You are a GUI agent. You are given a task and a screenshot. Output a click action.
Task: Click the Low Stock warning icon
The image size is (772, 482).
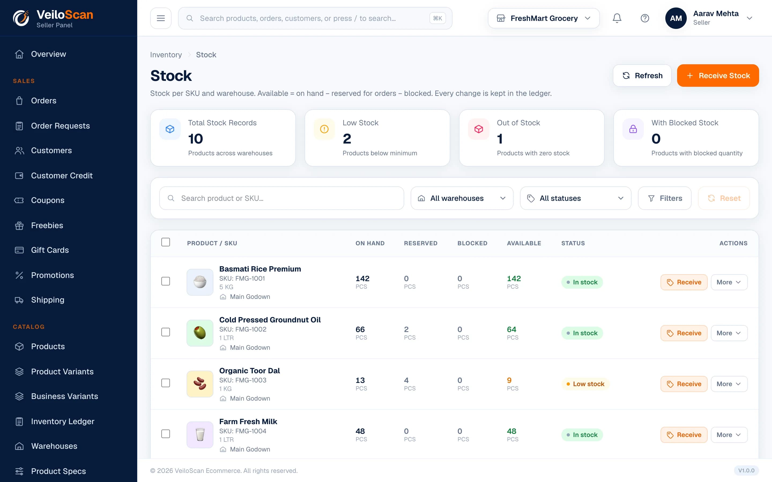[324, 129]
